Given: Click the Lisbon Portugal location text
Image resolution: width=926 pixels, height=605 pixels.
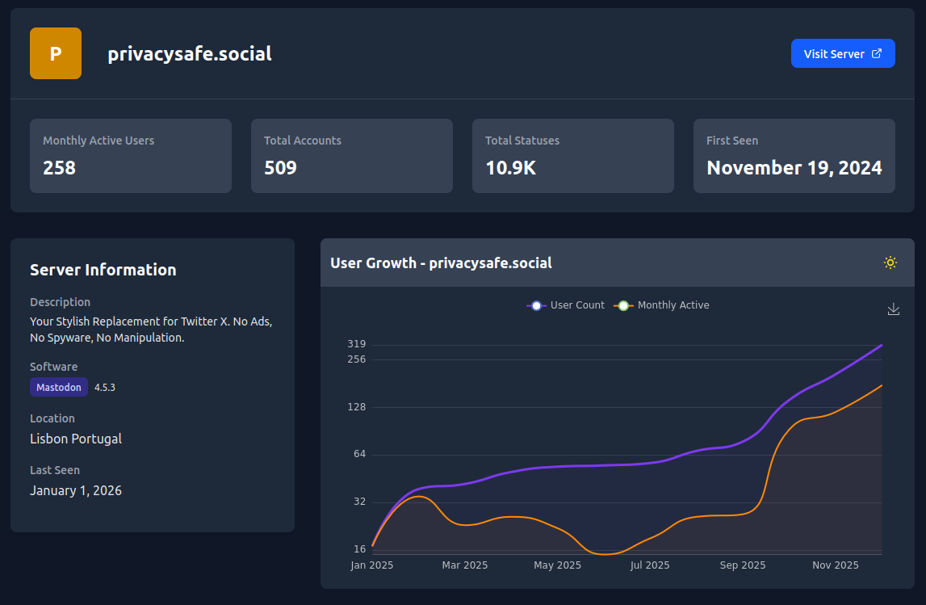Looking at the screenshot, I should (x=76, y=439).
